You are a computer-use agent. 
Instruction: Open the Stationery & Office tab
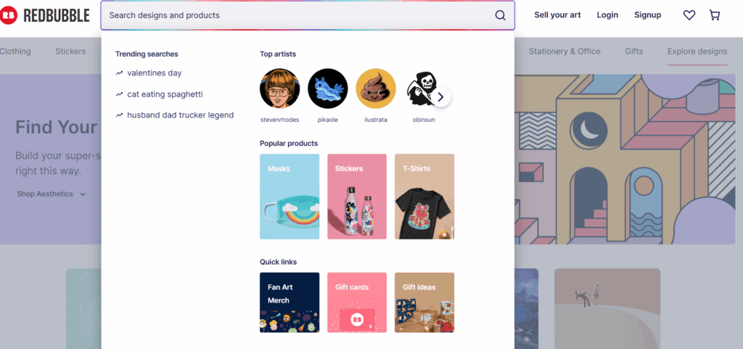(x=565, y=51)
